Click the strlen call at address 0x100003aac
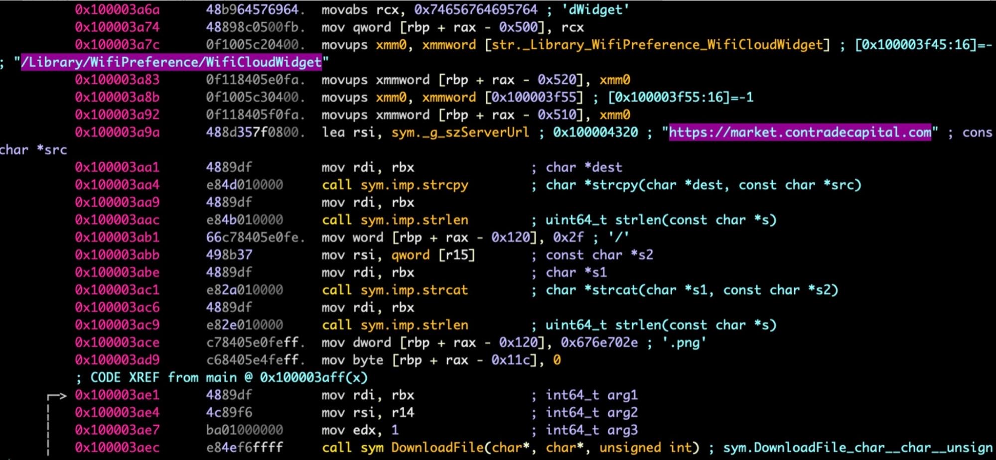The width and height of the screenshot is (996, 460). (395, 220)
